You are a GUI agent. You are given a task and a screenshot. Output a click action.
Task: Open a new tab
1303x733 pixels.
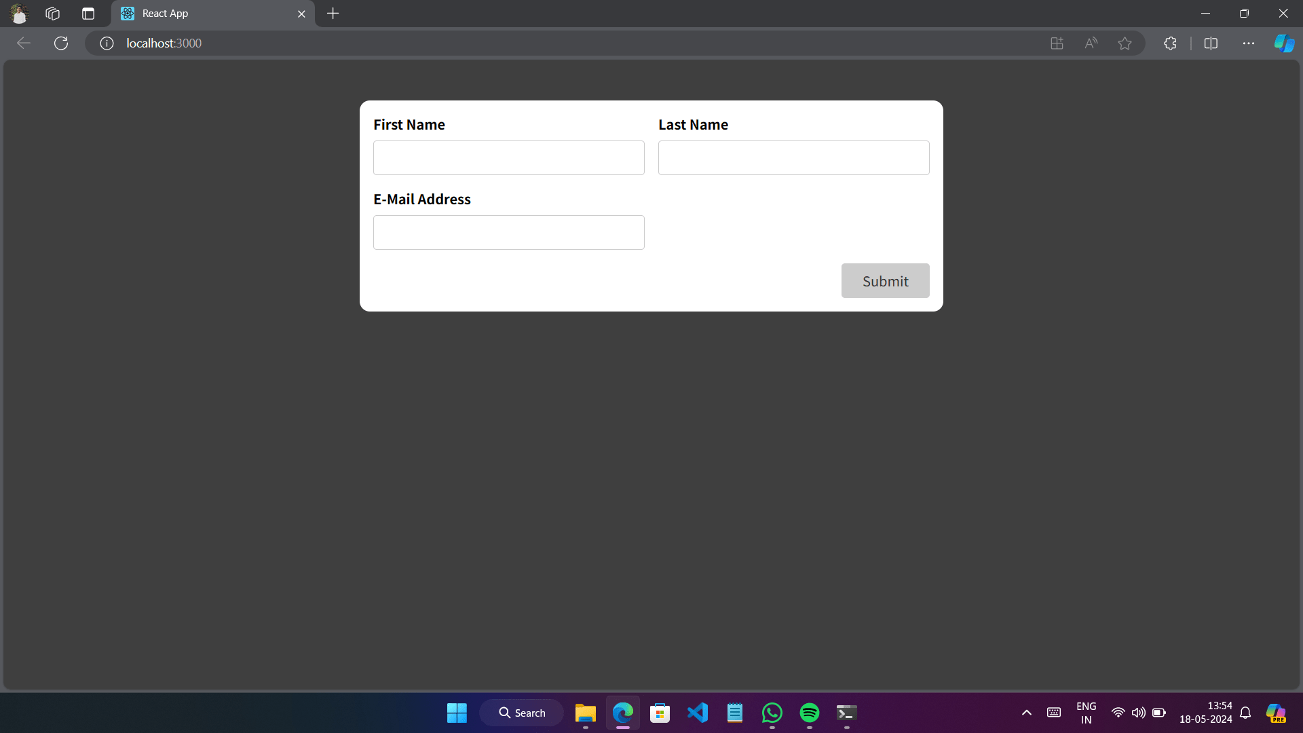[333, 14]
